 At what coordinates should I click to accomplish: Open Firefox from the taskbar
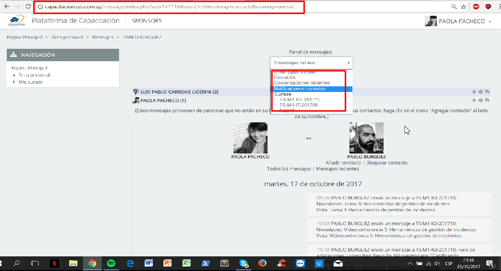(262, 263)
